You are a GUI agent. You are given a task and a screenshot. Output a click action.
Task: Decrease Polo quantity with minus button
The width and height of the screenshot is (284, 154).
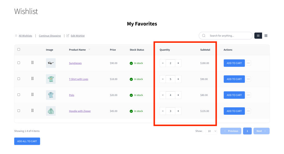163,95
